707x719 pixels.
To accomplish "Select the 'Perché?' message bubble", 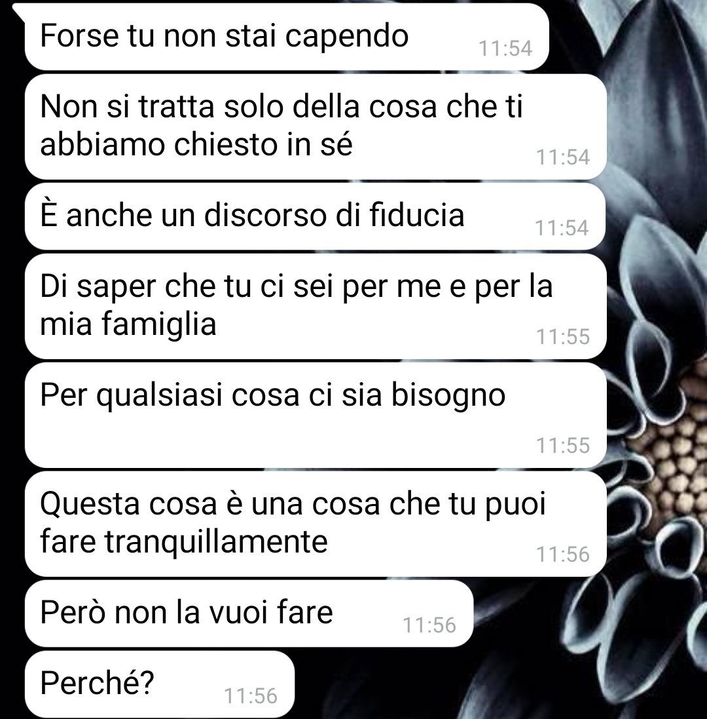I will [x=159, y=684].
